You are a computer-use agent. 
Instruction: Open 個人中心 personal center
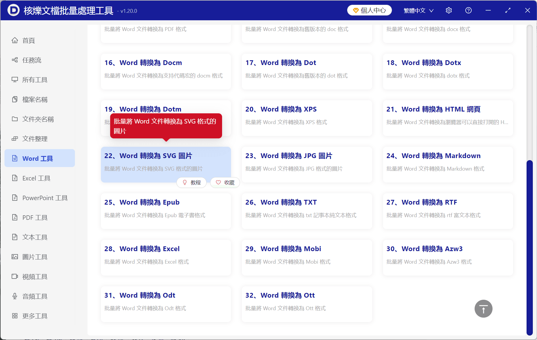point(369,10)
